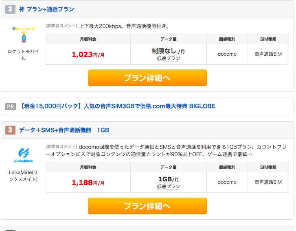Screen dimensions: 296x231
Task: Click the rank 2 badge icon
Action: coord(11,9)
